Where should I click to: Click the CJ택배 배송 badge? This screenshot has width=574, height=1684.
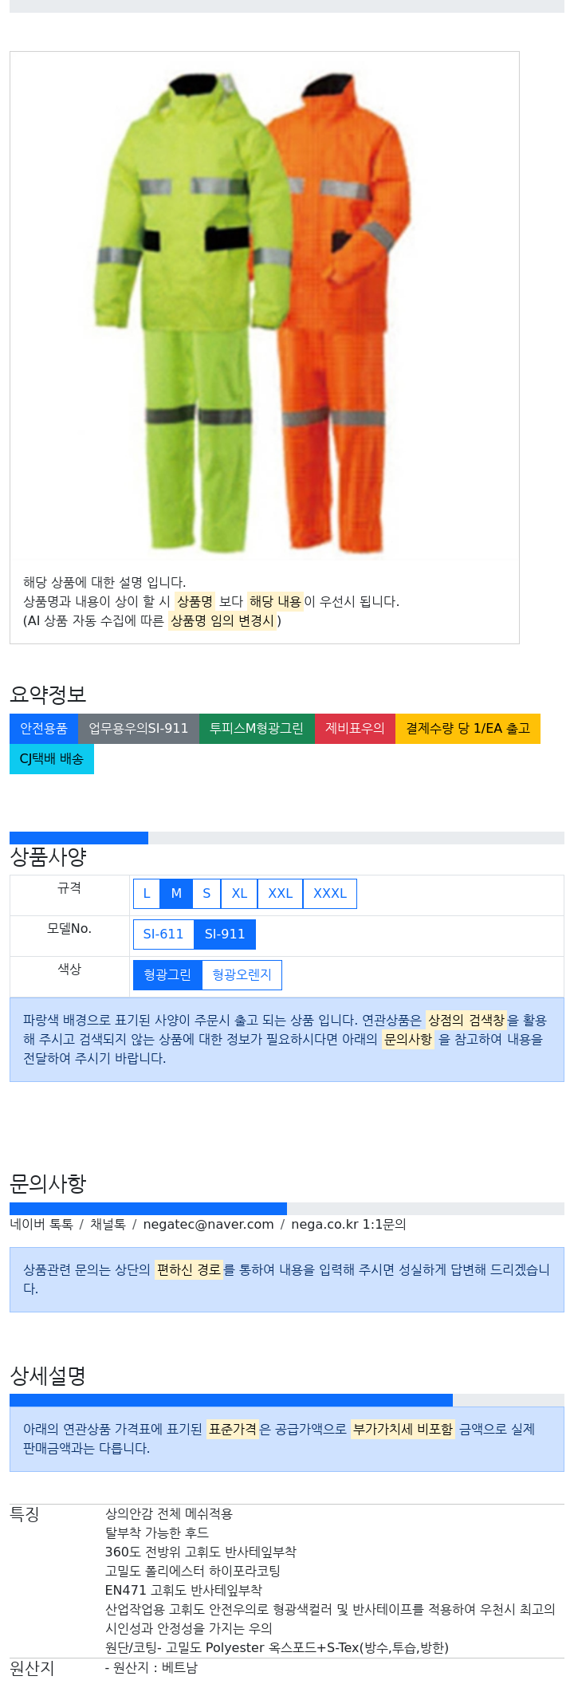(x=52, y=759)
